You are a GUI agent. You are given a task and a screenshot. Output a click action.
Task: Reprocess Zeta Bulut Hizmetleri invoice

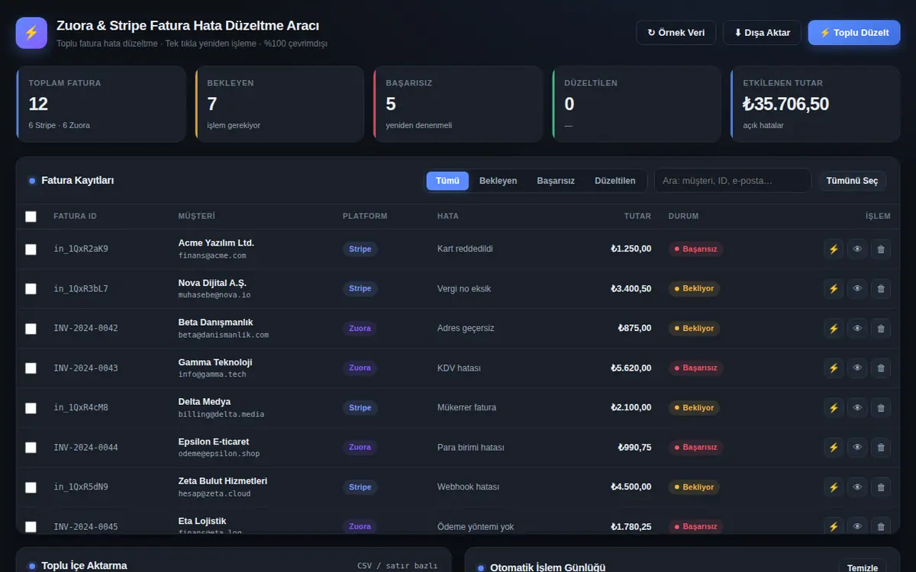point(834,487)
